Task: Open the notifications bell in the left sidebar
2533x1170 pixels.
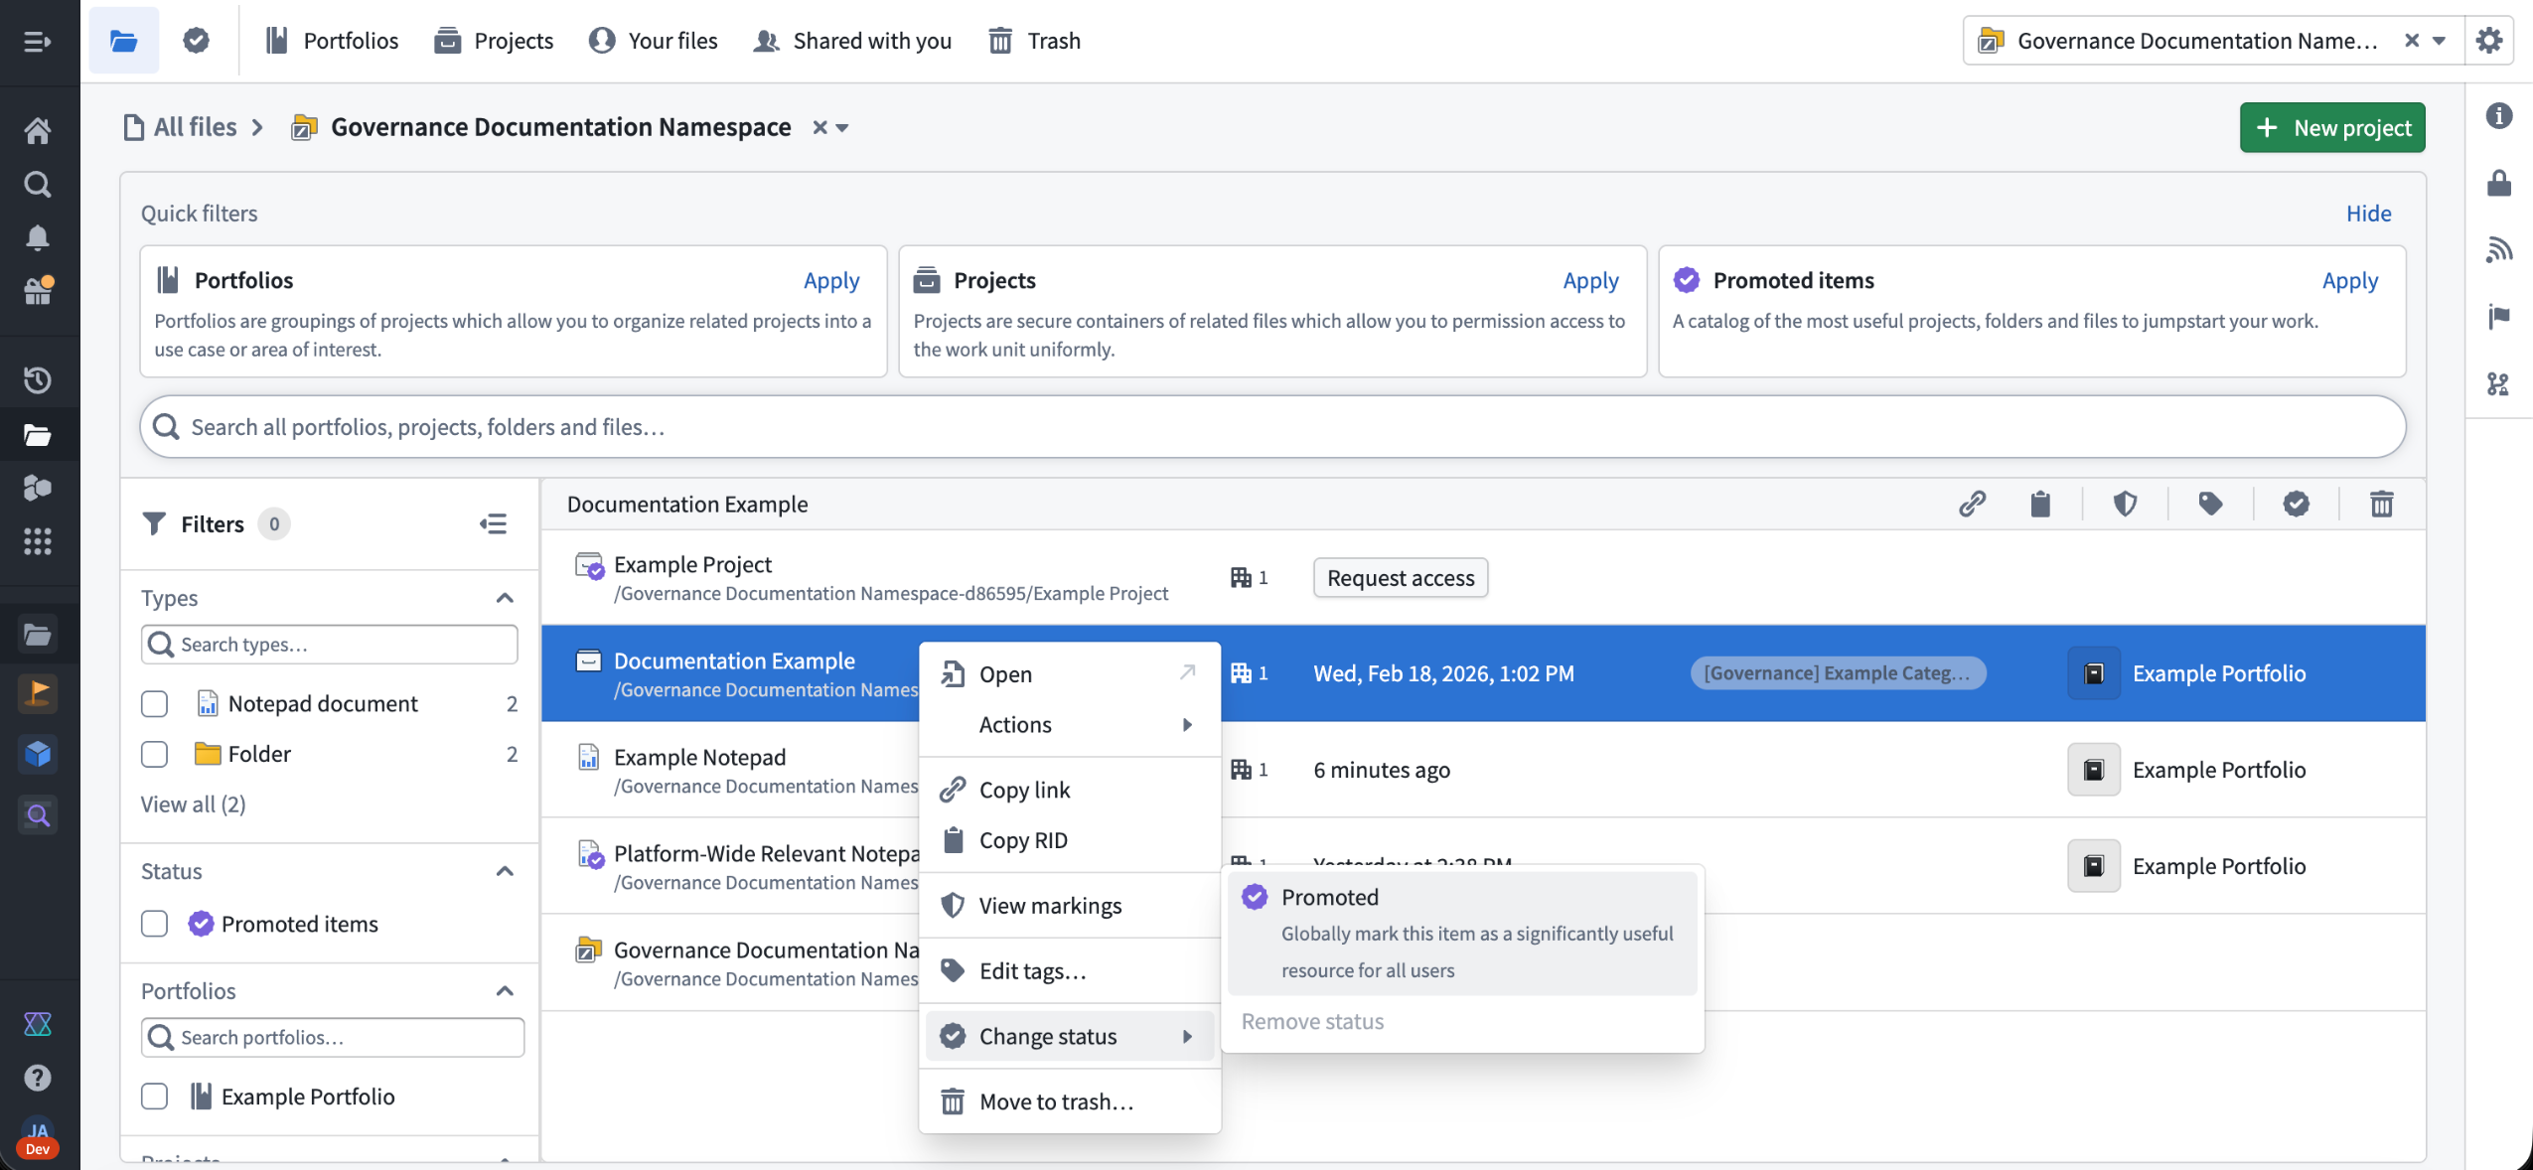Action: (38, 236)
